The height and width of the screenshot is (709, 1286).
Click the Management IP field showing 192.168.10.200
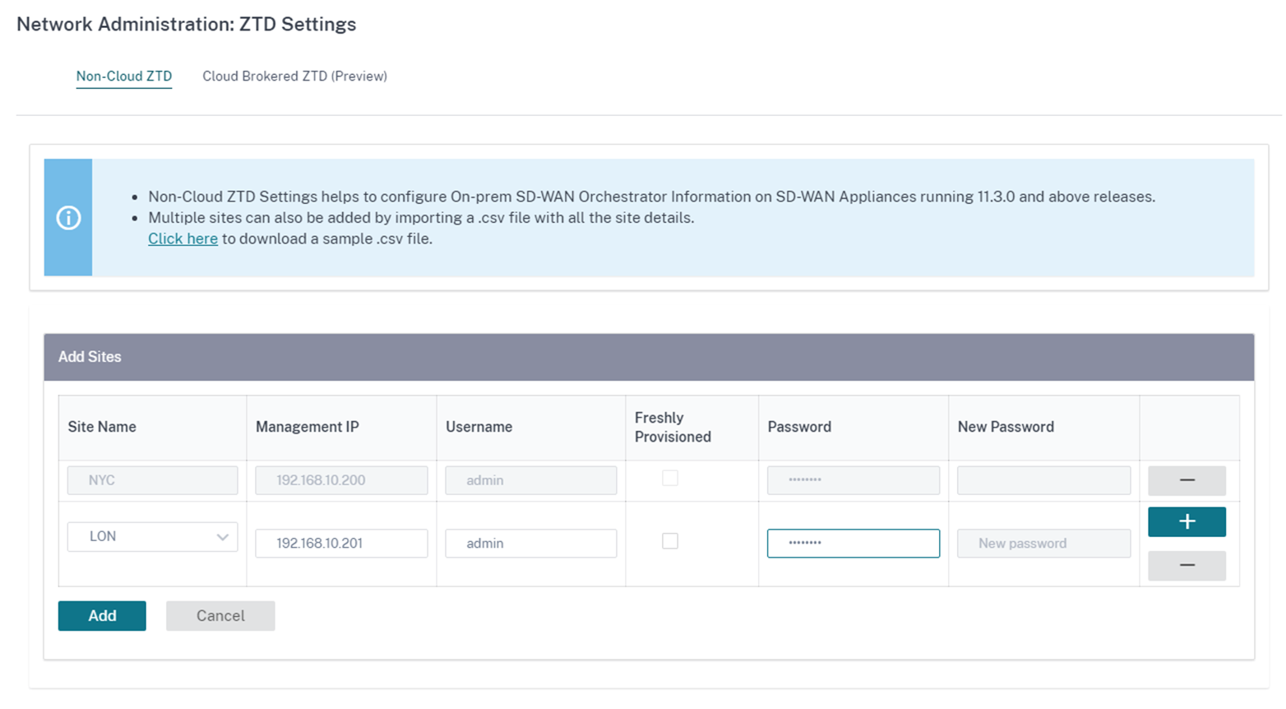341,480
